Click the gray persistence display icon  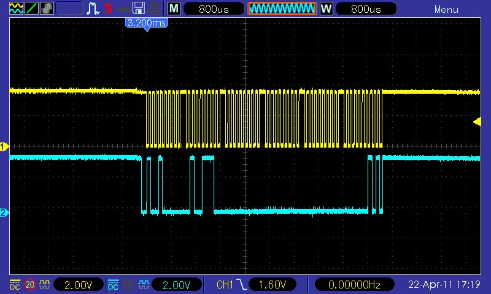pos(47,9)
